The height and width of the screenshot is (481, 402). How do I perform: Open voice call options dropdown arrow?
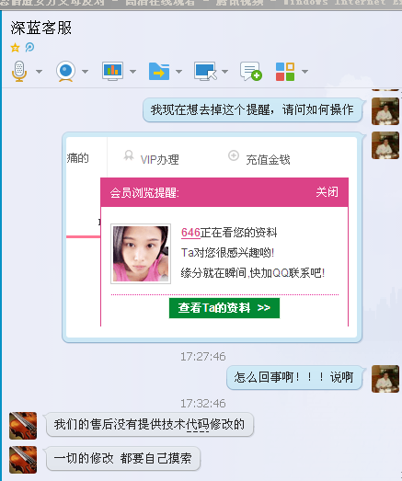(x=39, y=72)
